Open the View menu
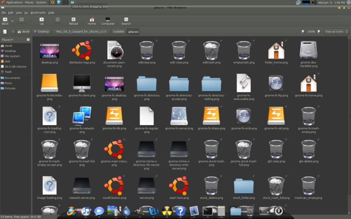 (x=19, y=13)
